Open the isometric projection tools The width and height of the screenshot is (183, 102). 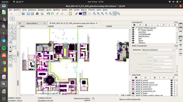10,65
